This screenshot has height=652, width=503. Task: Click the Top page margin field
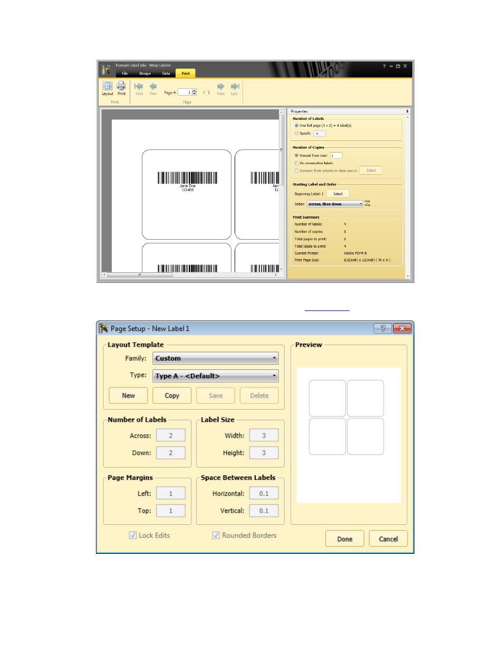(171, 511)
